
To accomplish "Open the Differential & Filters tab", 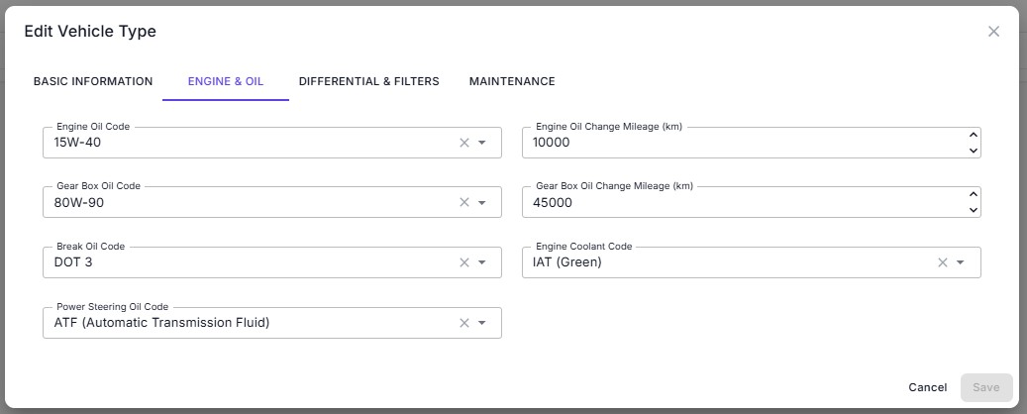I will pos(368,81).
